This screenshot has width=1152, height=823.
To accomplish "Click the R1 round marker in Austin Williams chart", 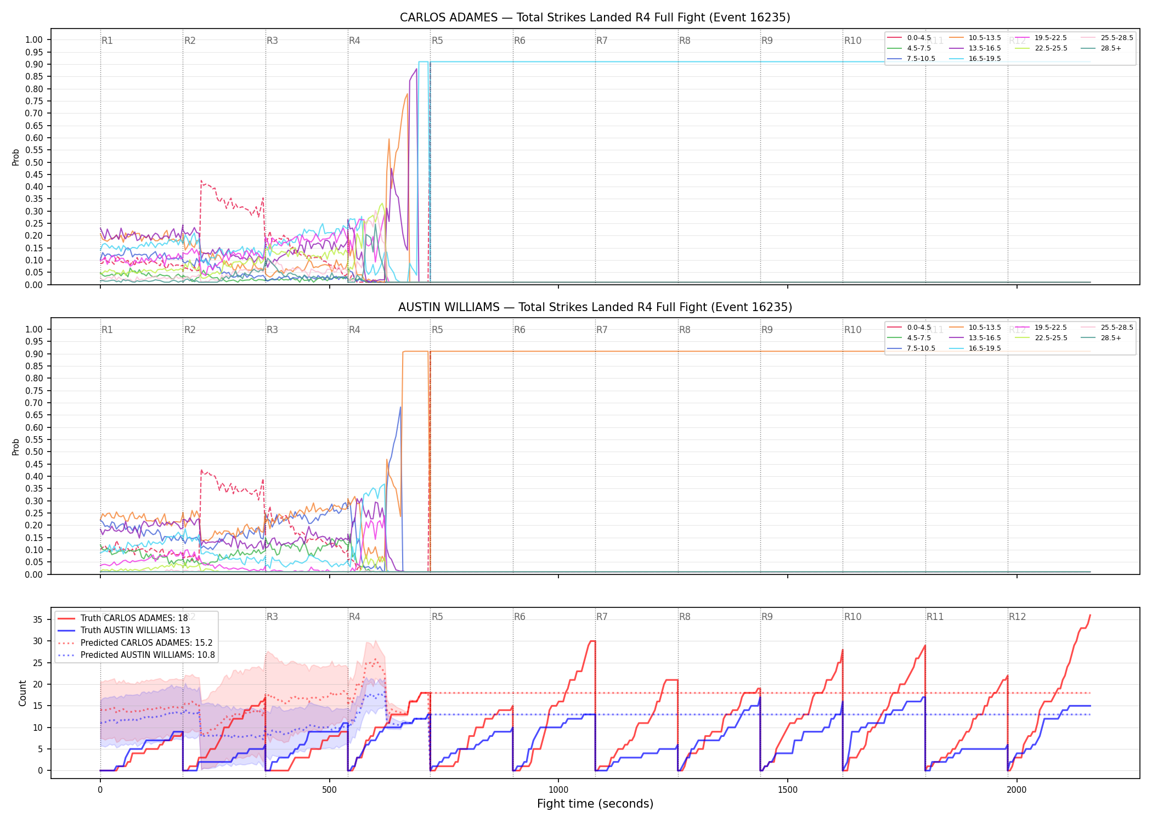I will [x=107, y=330].
